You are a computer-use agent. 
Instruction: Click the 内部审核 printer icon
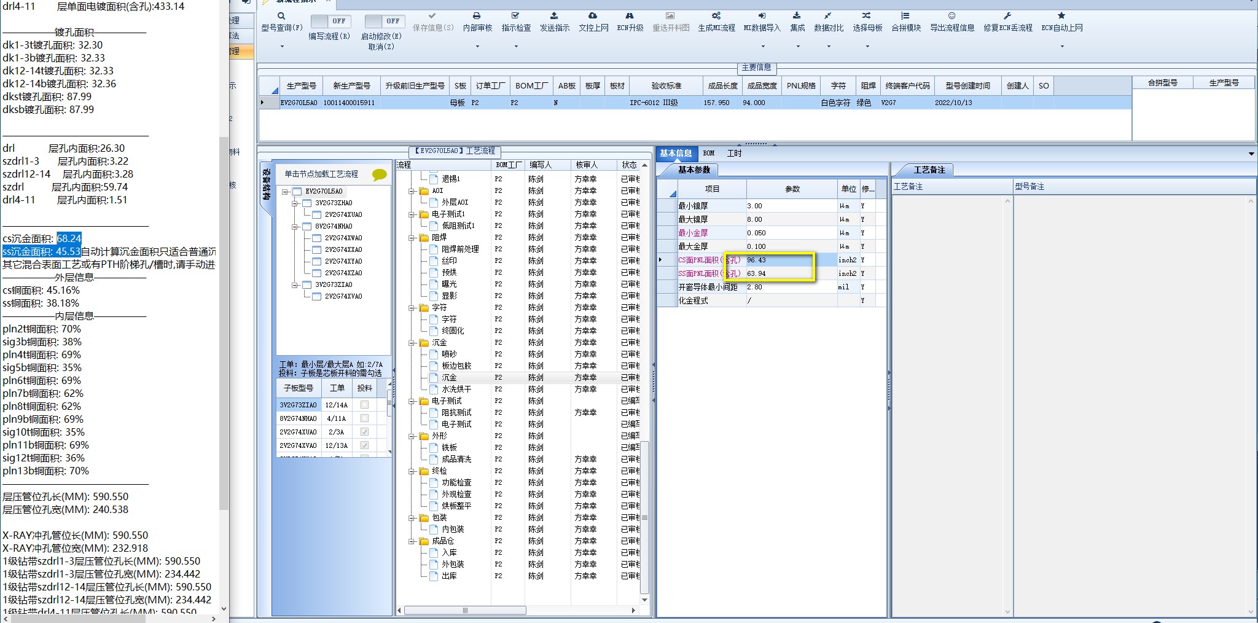click(477, 16)
